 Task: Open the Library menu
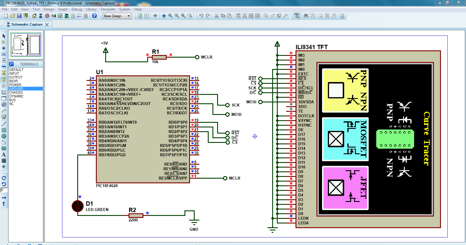click(x=91, y=9)
